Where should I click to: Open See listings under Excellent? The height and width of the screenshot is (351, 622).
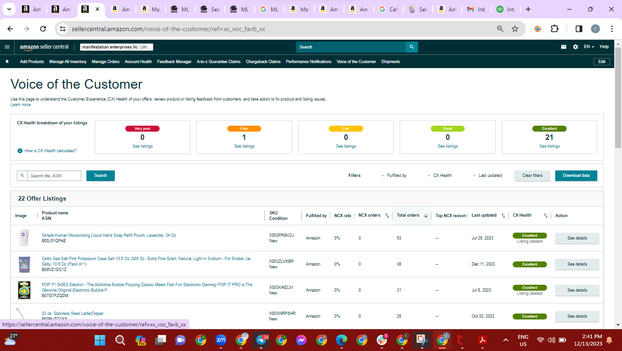coord(549,146)
